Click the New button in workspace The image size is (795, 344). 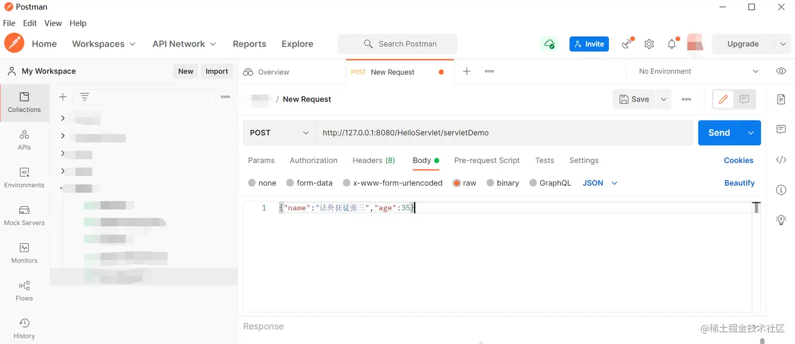pyautogui.click(x=186, y=71)
